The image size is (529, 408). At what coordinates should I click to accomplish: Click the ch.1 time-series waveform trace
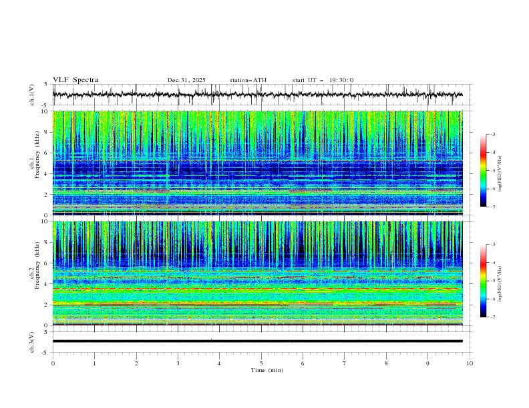(x=257, y=95)
